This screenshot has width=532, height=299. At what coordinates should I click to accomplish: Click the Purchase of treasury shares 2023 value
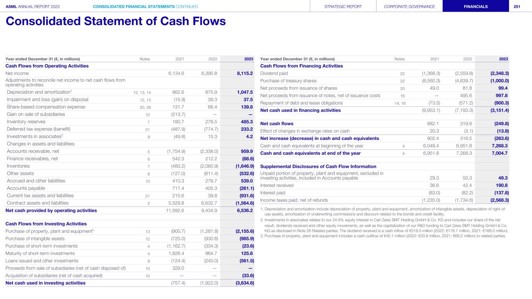499,80
